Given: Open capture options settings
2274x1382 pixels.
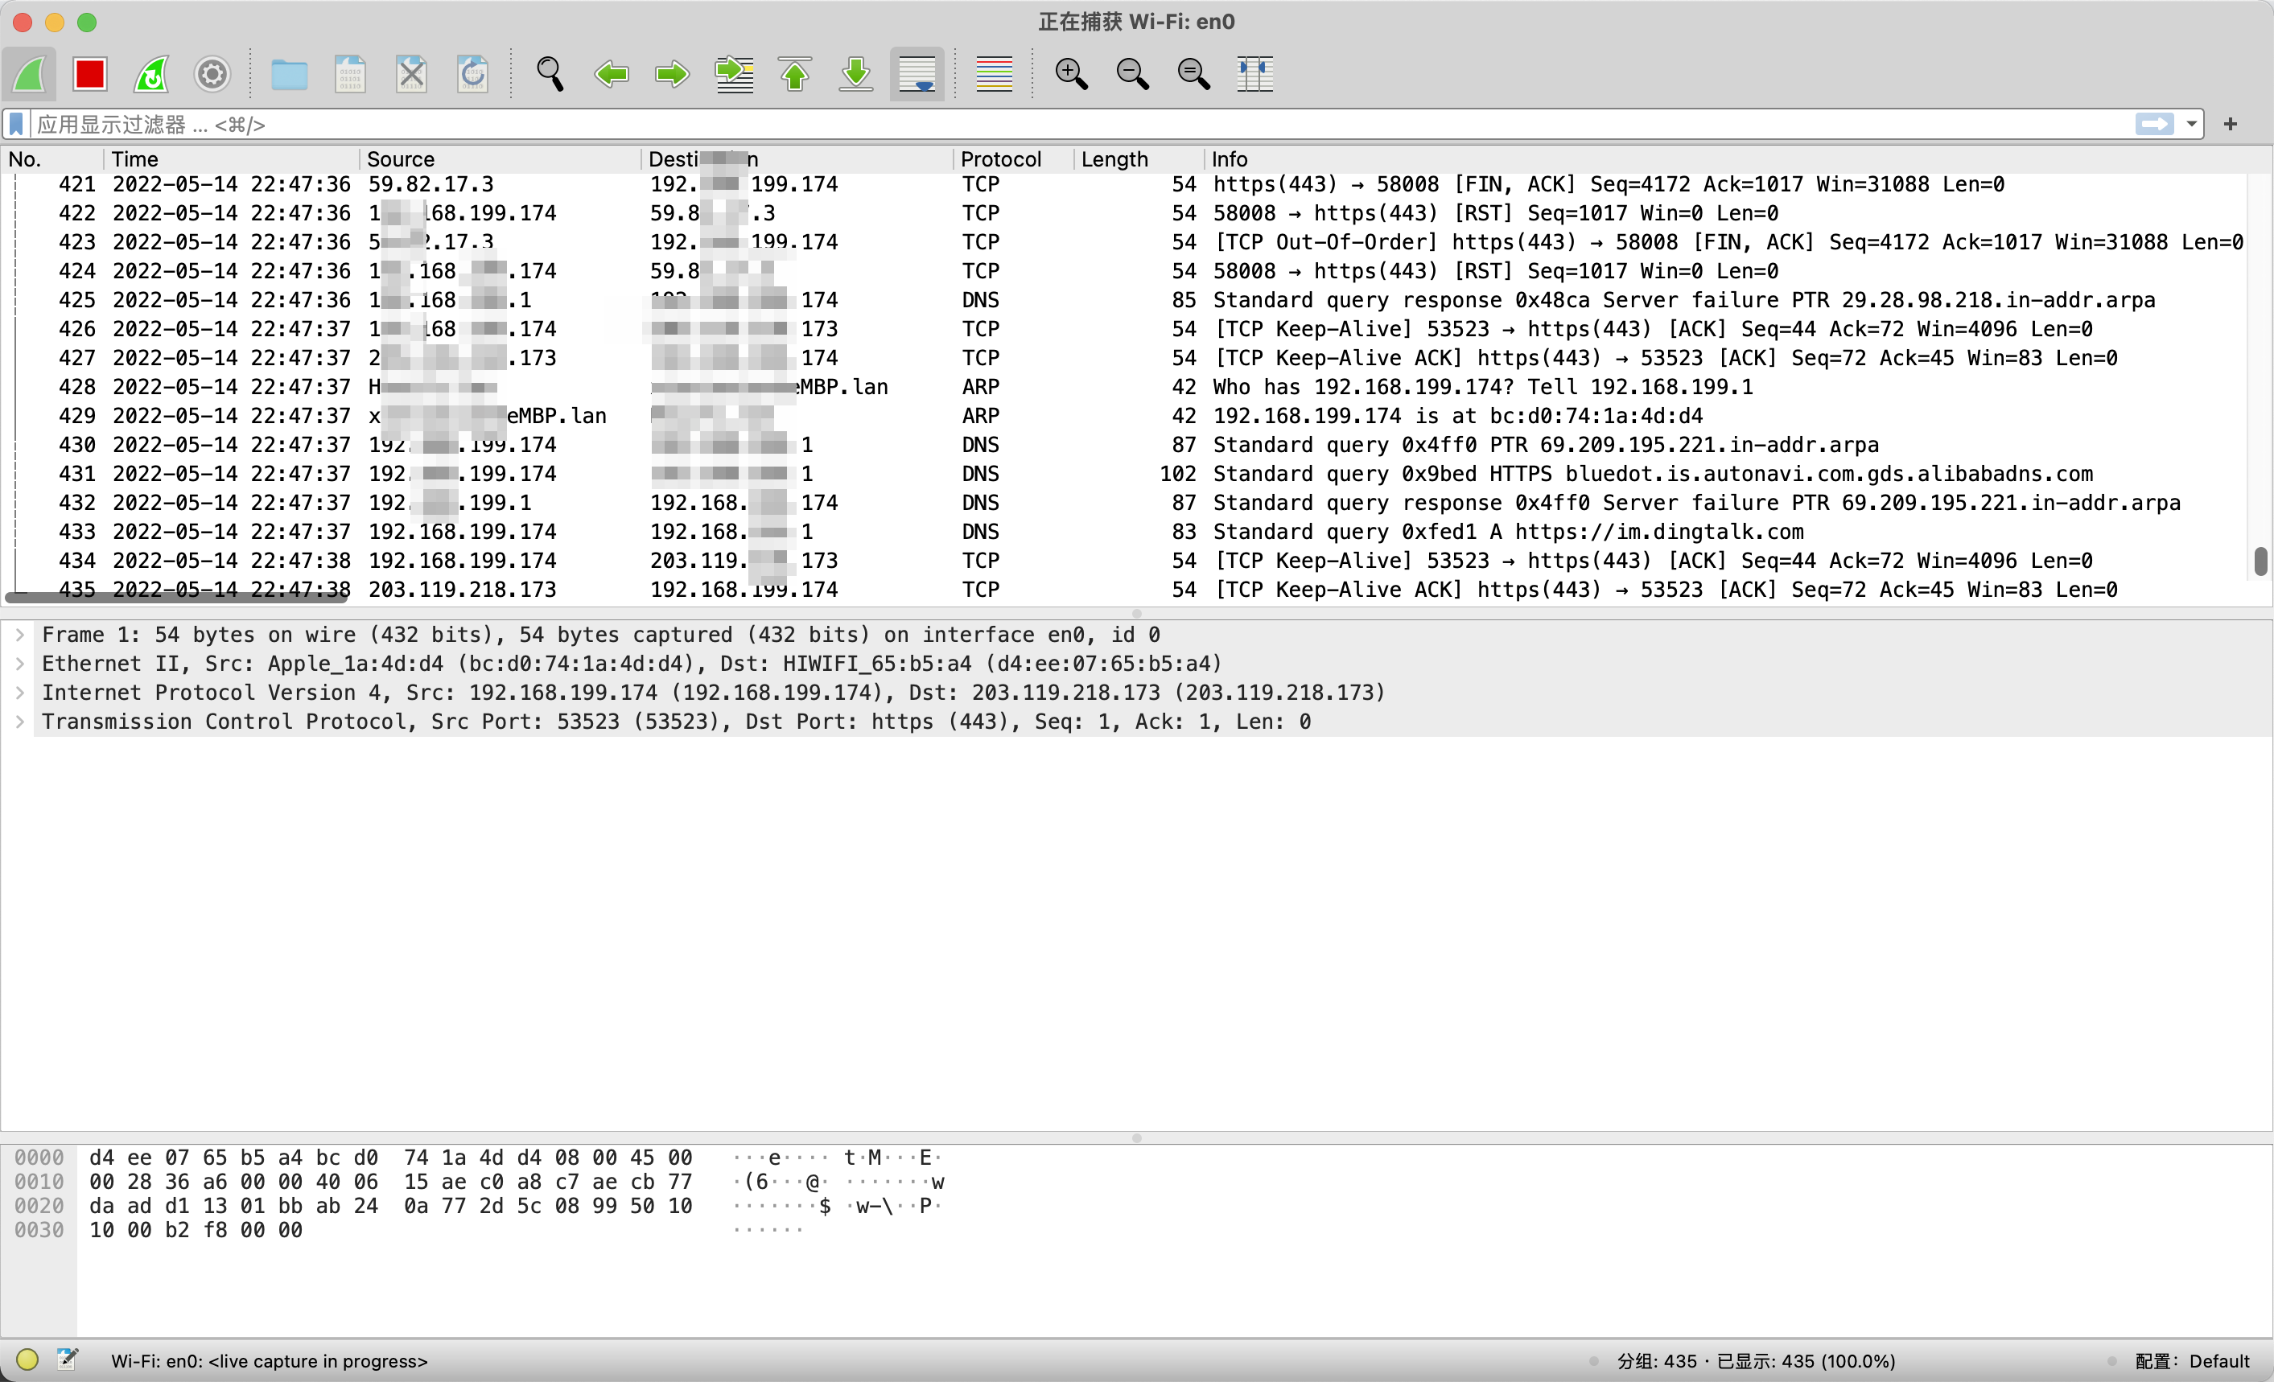Looking at the screenshot, I should [x=212, y=74].
